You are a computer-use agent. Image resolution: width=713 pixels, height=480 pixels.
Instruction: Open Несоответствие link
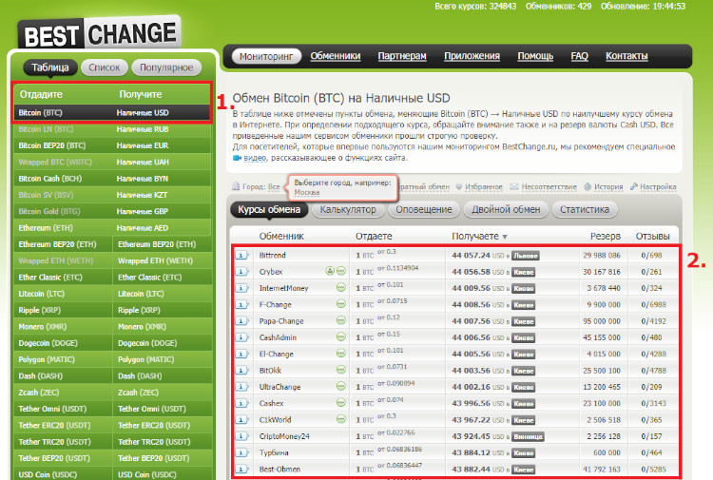pyautogui.click(x=549, y=187)
